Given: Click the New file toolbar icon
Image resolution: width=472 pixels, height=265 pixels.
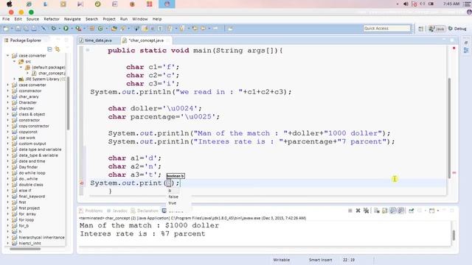Looking at the screenshot, I should click(x=6, y=28).
